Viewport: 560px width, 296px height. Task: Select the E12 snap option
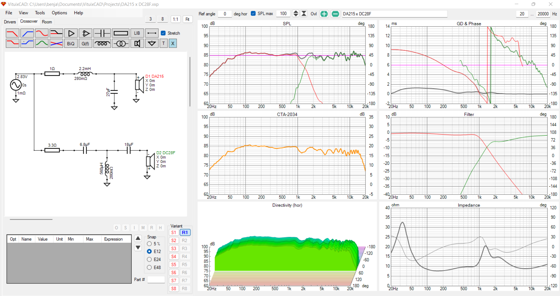(149, 251)
